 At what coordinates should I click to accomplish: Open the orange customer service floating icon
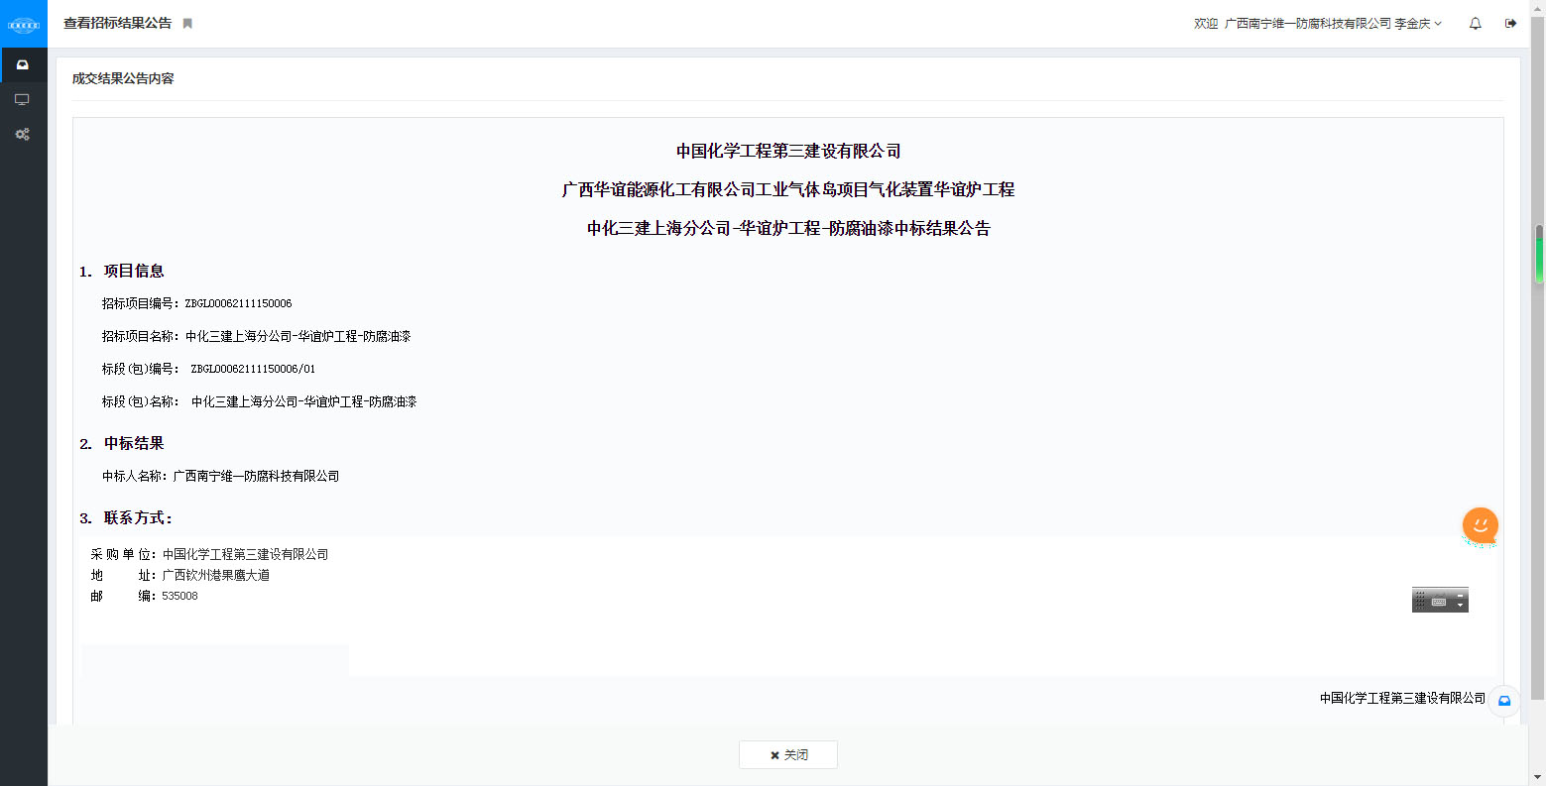[x=1480, y=525]
